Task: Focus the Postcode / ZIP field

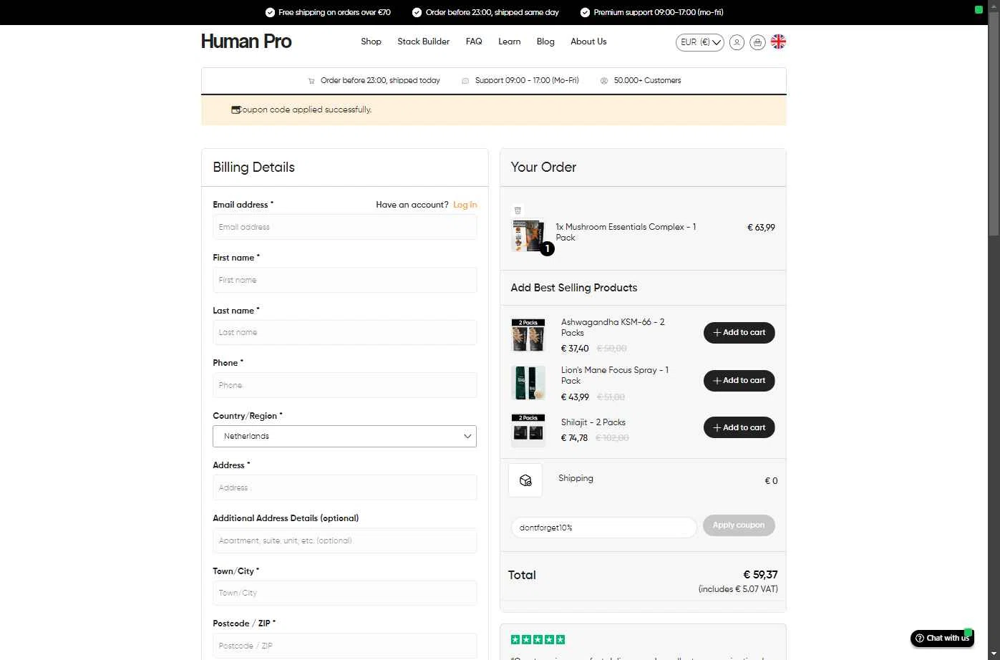Action: coord(344,646)
